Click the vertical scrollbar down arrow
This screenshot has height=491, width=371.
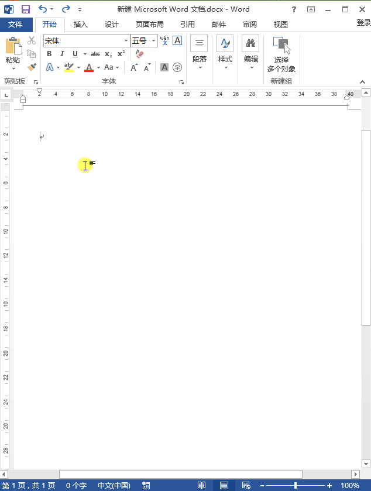(x=366, y=463)
